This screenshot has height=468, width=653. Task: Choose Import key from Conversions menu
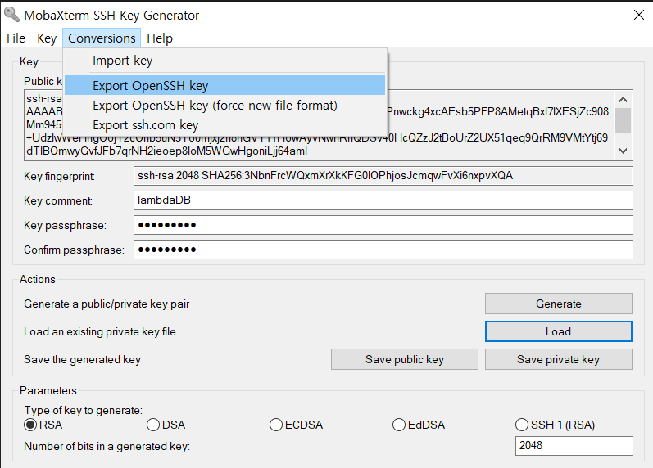(x=224, y=61)
